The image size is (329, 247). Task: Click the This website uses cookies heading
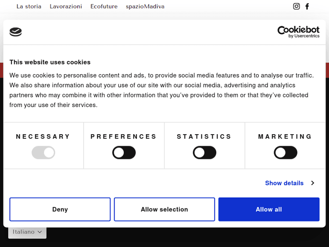50,62
